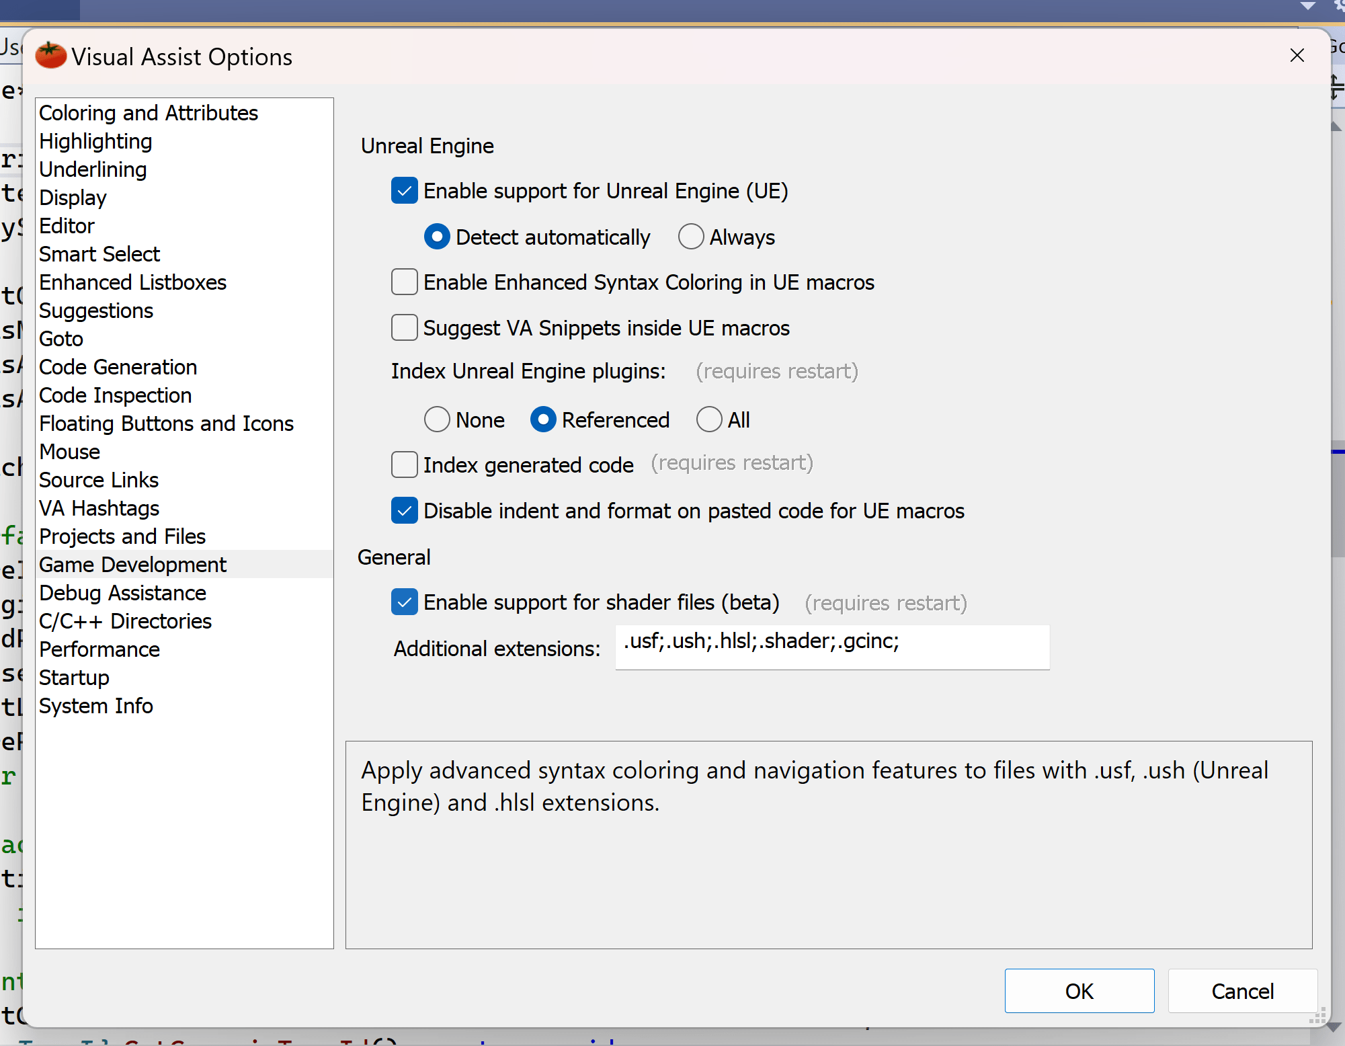Check Suggest VA Snippets inside UE macros
The width and height of the screenshot is (1345, 1046).
pyautogui.click(x=404, y=328)
